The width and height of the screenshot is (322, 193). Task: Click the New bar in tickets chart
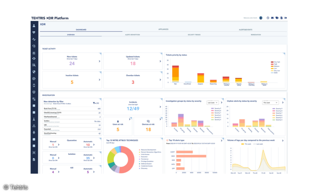[x=175, y=74]
